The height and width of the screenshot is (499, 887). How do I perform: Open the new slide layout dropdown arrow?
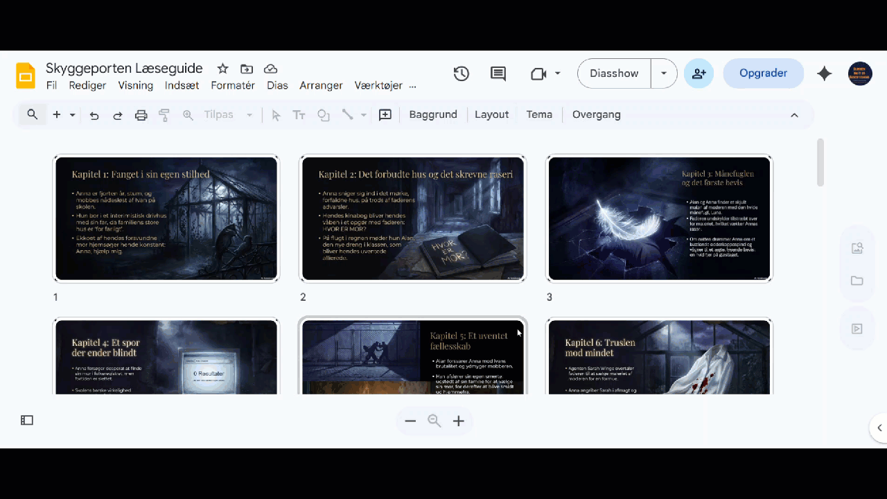72,115
